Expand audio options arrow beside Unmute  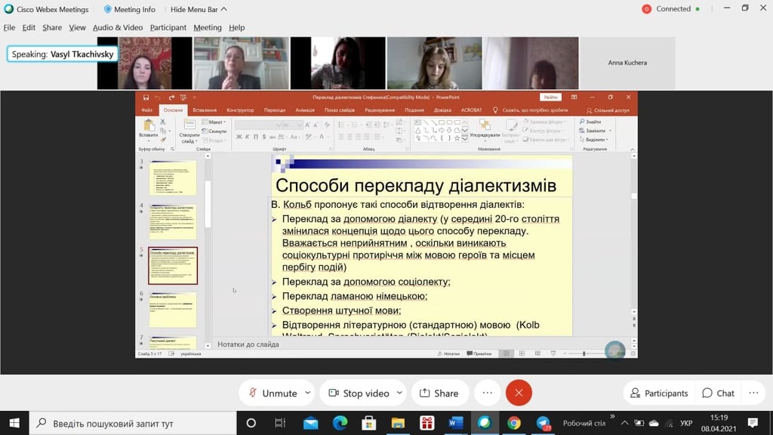pos(307,393)
